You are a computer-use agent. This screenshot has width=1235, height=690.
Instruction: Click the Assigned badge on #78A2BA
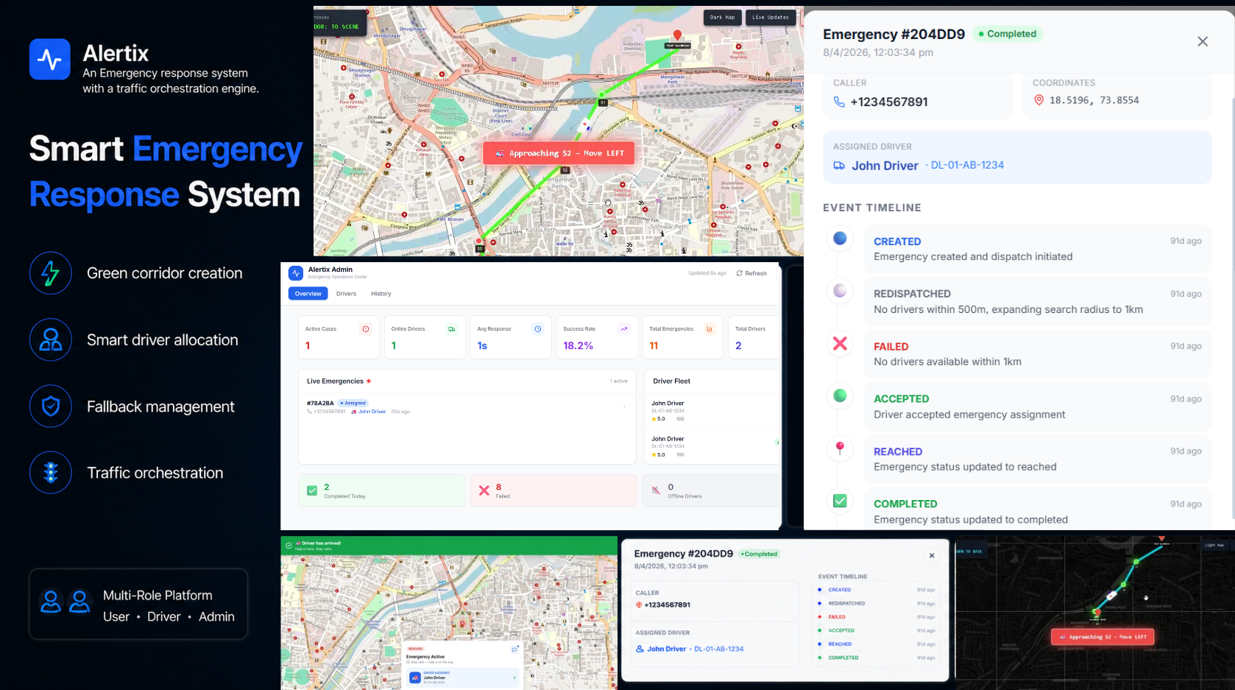click(x=353, y=403)
